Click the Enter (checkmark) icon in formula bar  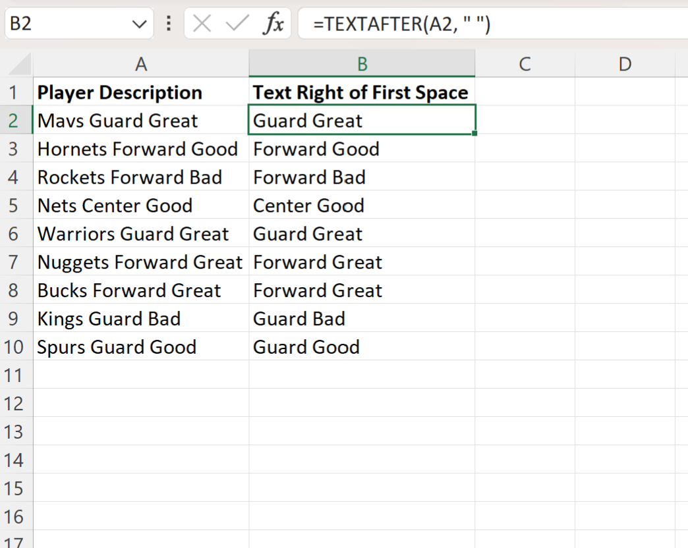tap(237, 23)
